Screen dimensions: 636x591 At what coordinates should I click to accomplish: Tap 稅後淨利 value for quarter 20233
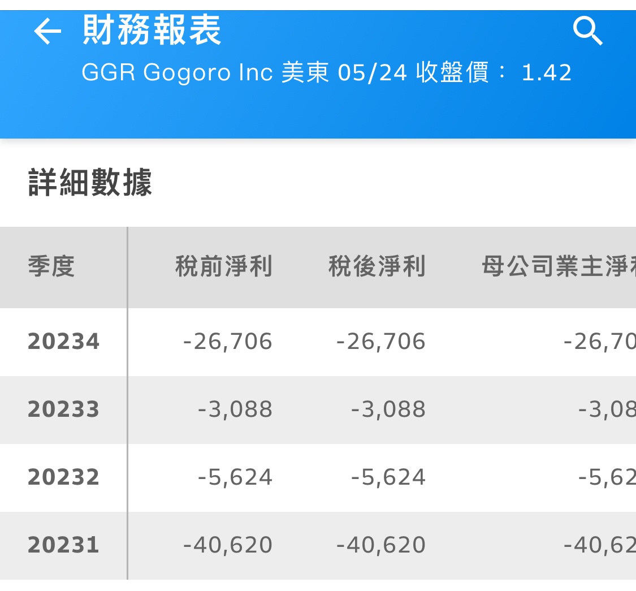[388, 409]
